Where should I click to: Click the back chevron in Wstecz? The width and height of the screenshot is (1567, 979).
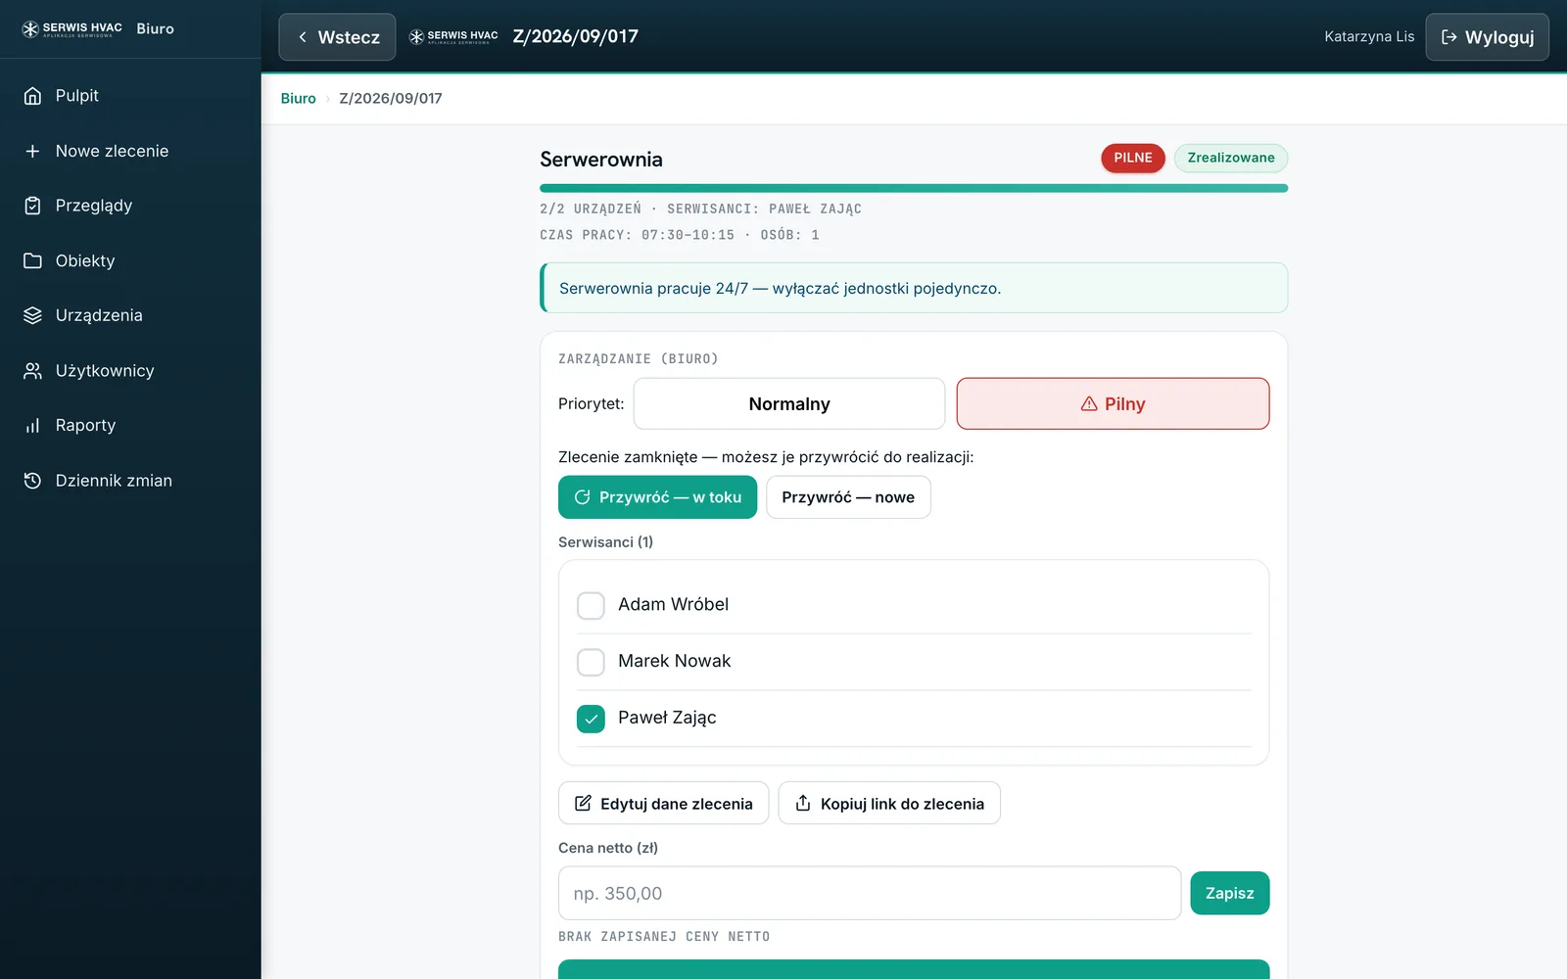tap(303, 37)
